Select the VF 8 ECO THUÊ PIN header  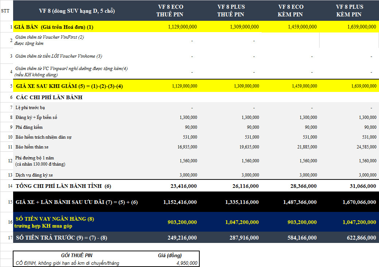click(169, 11)
